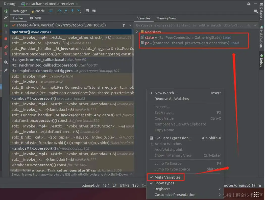Dismiss the switch frames hint

click(131, 174)
